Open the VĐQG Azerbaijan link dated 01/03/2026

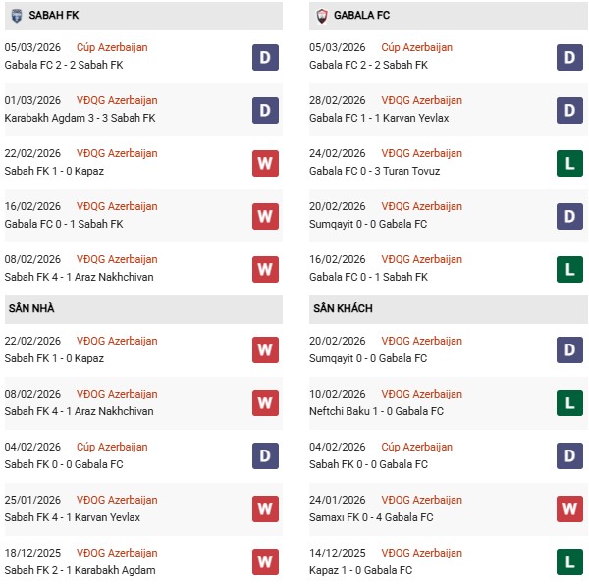[117, 100]
